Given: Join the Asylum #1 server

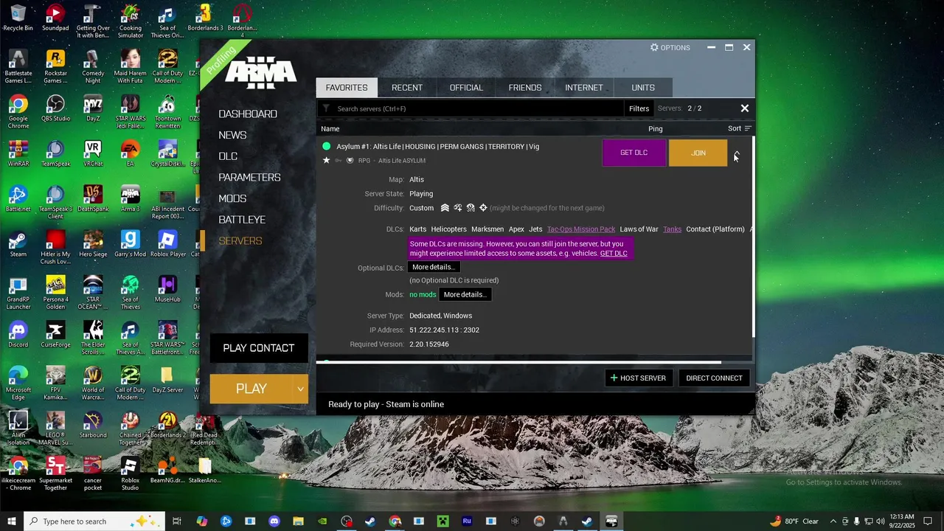Looking at the screenshot, I should click(x=698, y=153).
